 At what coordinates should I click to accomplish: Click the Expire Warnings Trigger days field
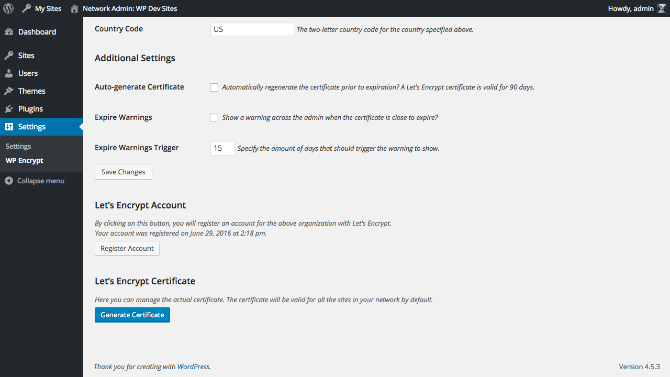[222, 148]
